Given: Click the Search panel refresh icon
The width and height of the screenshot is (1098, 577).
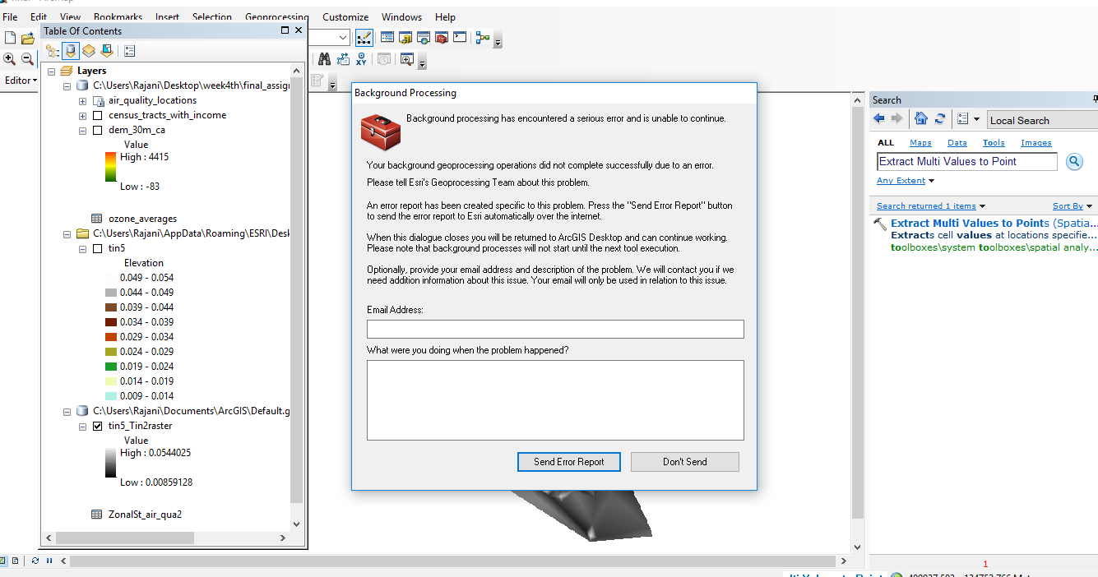Looking at the screenshot, I should 940,119.
